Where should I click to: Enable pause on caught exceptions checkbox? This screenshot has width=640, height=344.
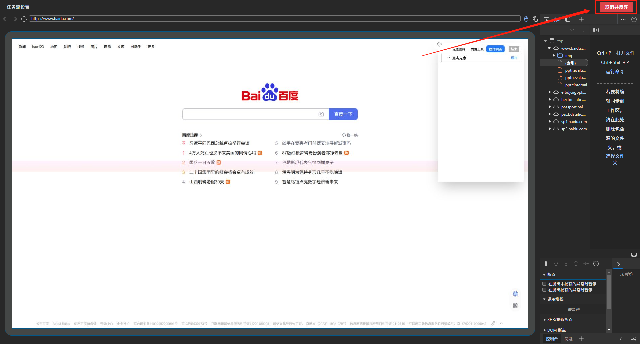[x=544, y=290]
